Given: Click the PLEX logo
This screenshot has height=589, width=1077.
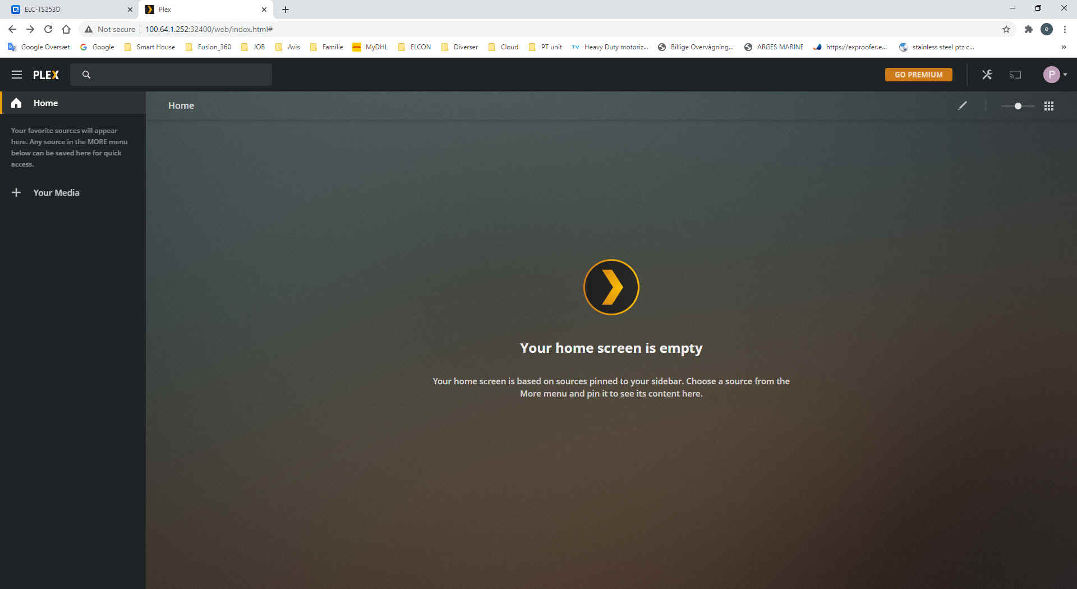Looking at the screenshot, I should (x=46, y=75).
